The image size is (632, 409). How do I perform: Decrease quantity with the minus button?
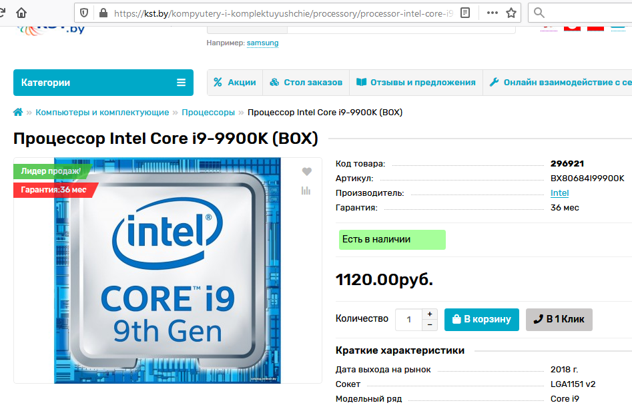pyautogui.click(x=430, y=325)
